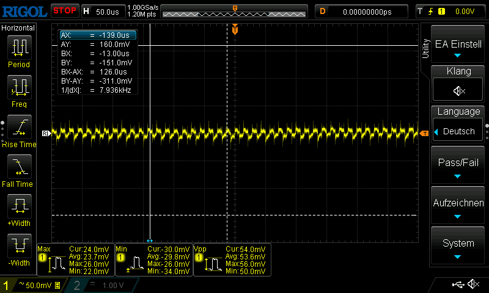The image size is (489, 293).
Task: Click the Vpp Avg:53.6mV value
Action: click(x=246, y=256)
